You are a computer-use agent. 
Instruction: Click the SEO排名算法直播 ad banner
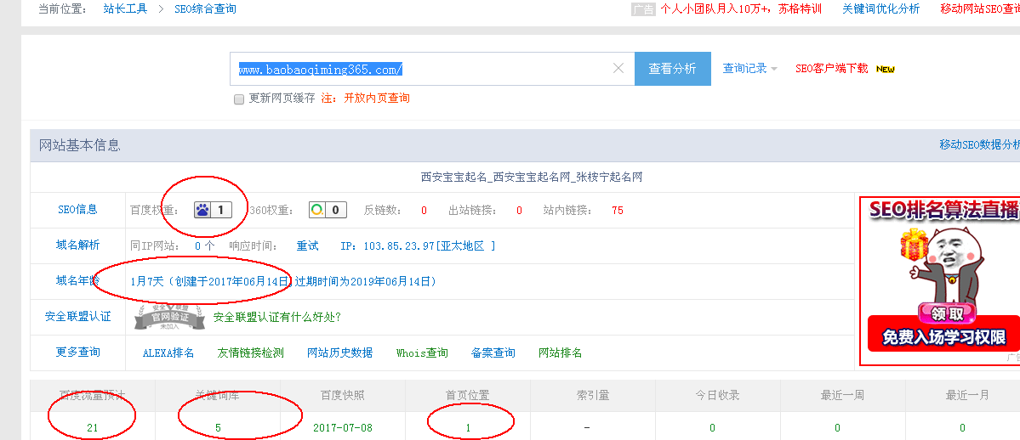940,282
